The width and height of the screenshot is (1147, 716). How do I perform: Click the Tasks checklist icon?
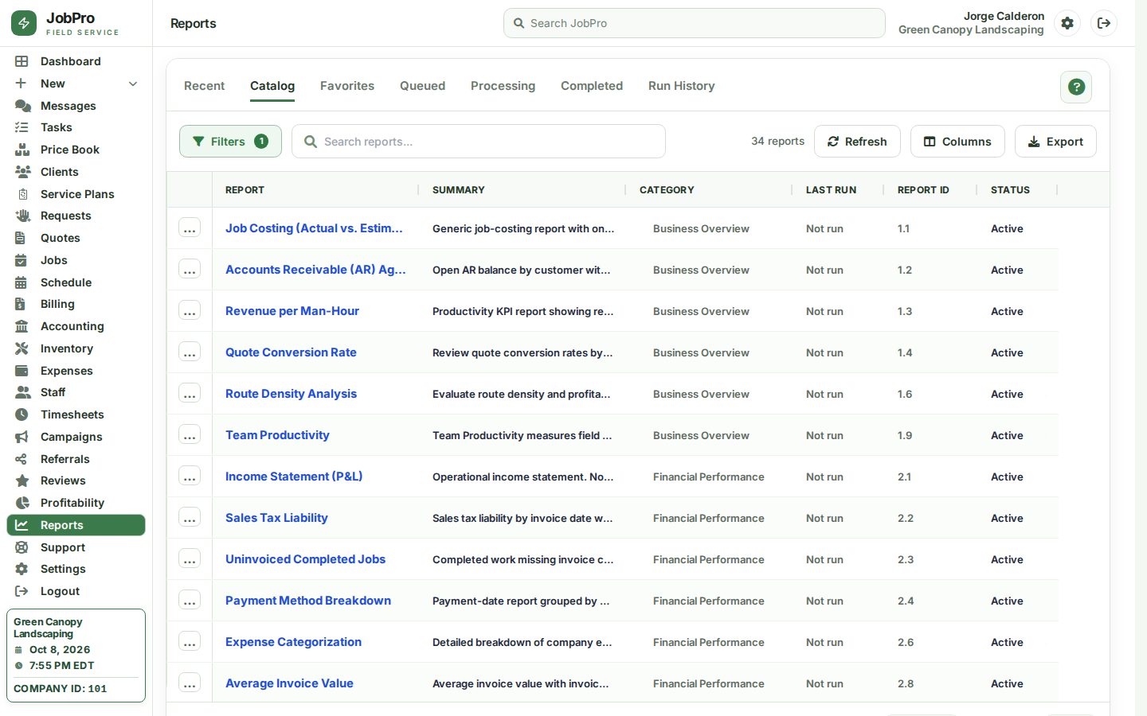(x=22, y=127)
